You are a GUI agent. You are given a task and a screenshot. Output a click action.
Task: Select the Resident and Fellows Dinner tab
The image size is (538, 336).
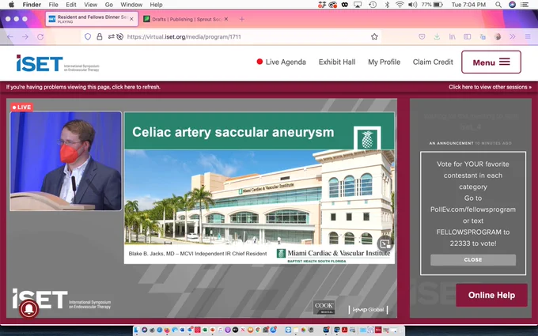point(92,19)
